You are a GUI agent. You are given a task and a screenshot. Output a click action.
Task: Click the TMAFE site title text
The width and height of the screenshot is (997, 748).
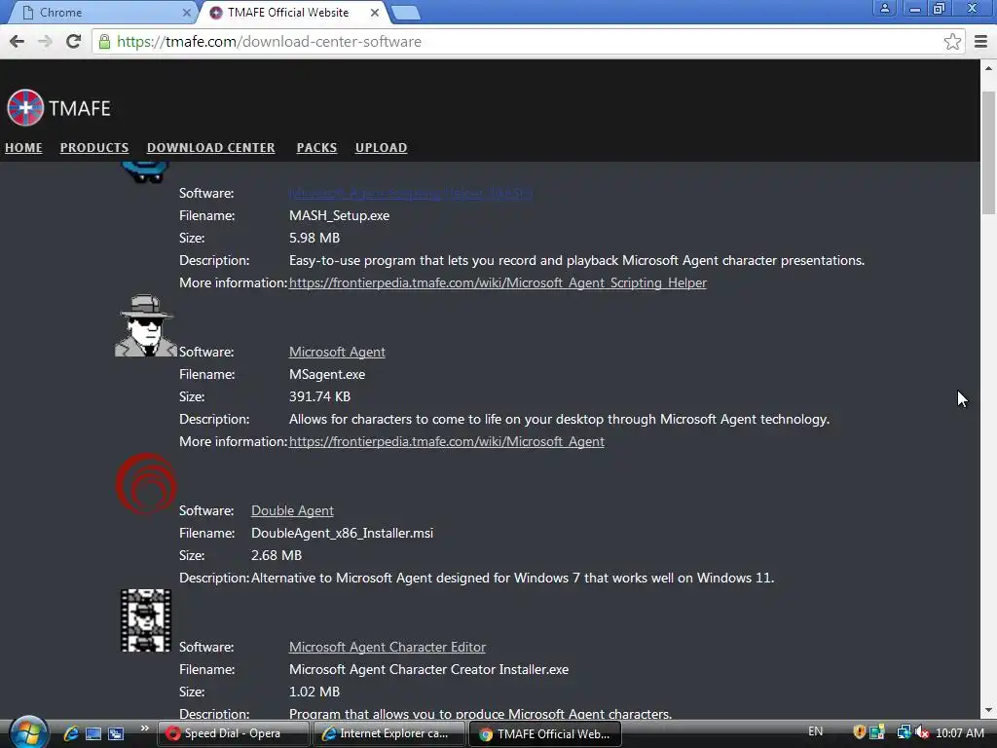tap(80, 108)
